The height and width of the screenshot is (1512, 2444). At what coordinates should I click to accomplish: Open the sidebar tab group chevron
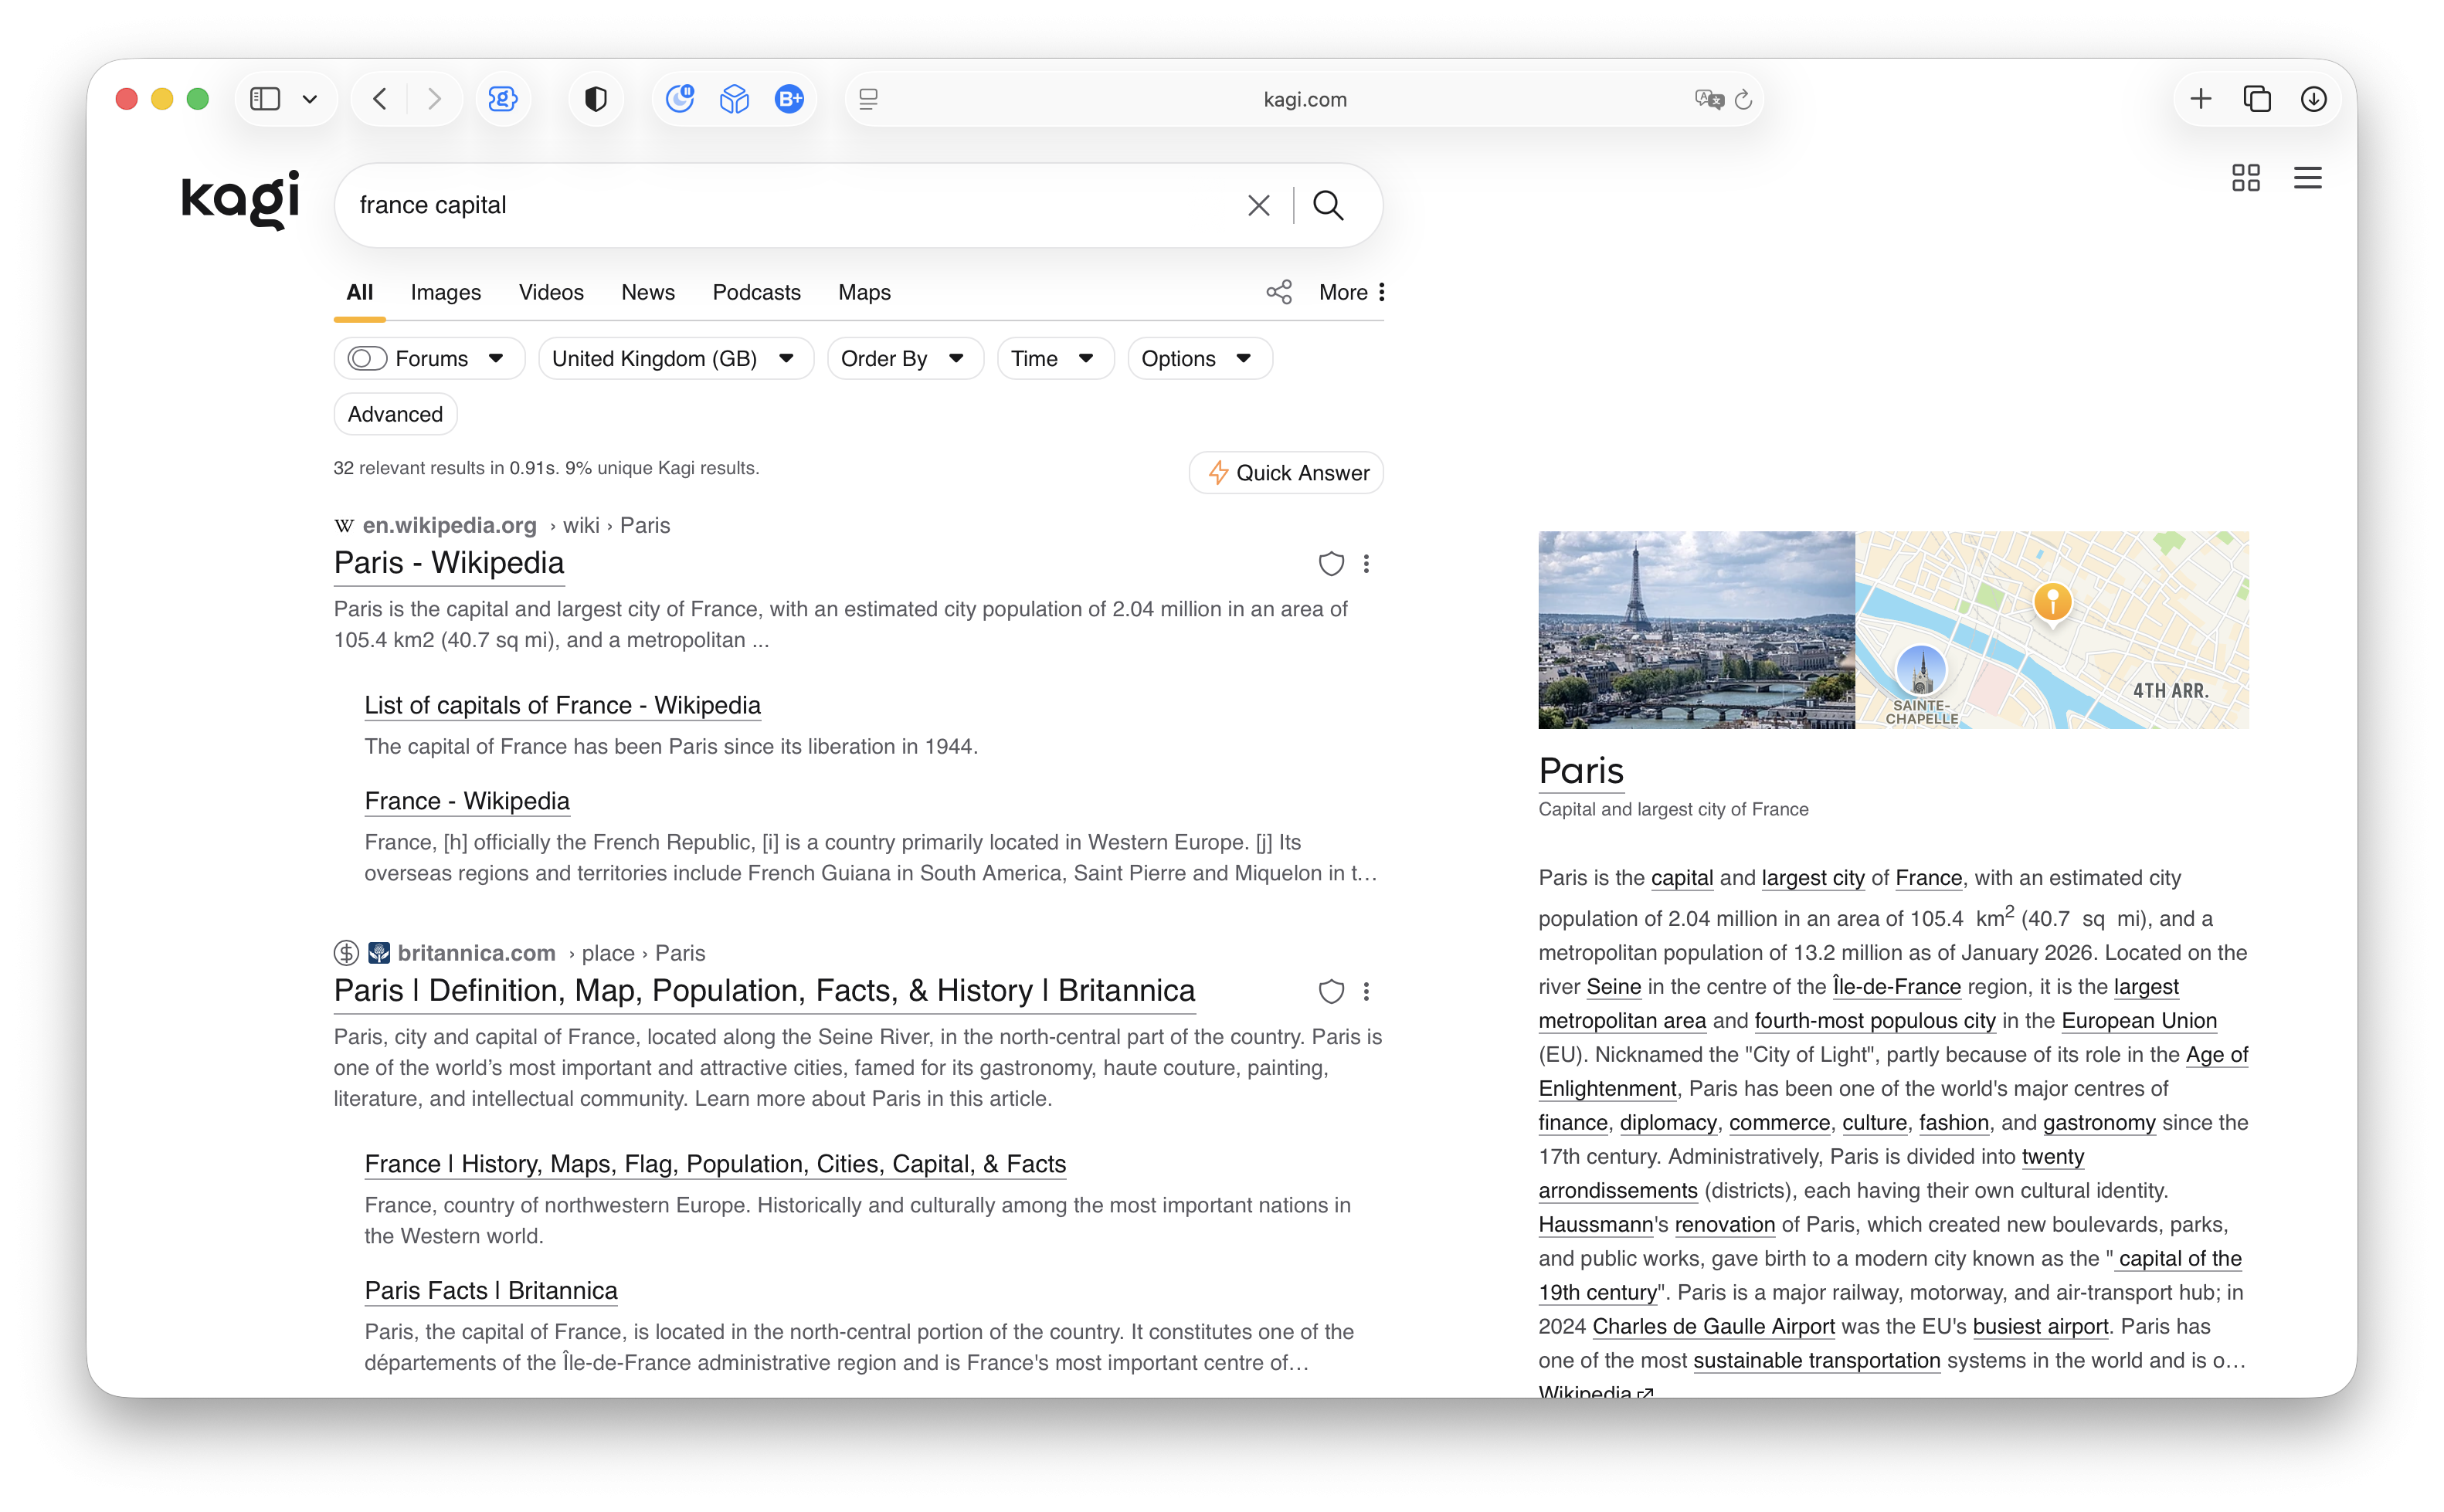pyautogui.click(x=310, y=99)
